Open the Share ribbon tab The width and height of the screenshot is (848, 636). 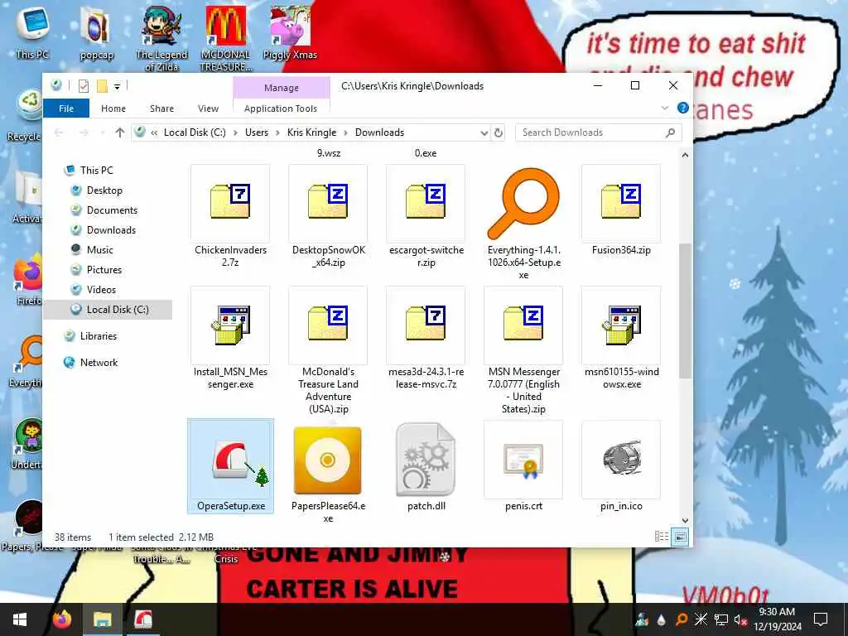point(161,108)
